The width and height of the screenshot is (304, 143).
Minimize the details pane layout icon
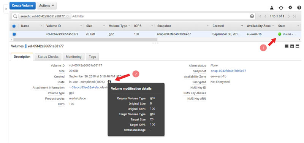[287, 46]
